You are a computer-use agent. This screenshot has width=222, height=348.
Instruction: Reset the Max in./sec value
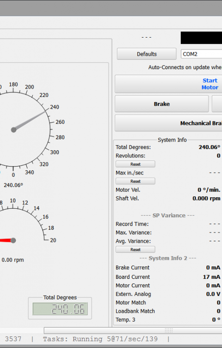coord(136,181)
